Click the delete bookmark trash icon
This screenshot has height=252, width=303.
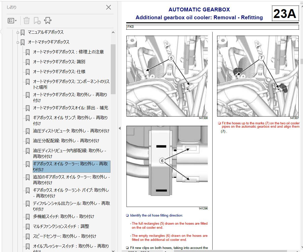click(x=27, y=21)
